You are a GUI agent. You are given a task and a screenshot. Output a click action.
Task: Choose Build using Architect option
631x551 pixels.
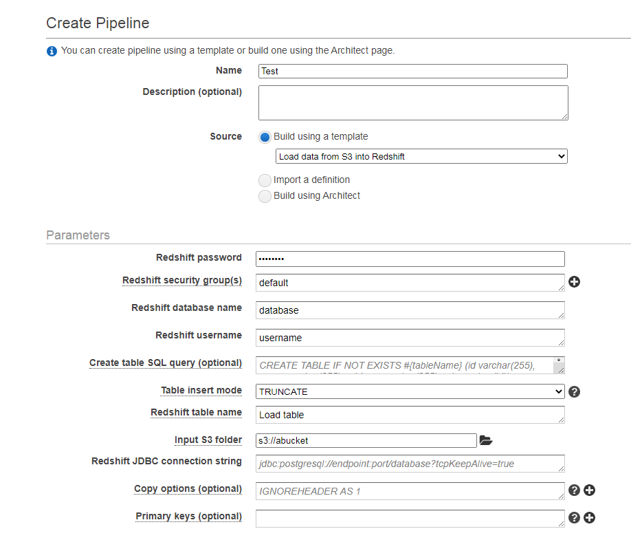pos(265,196)
